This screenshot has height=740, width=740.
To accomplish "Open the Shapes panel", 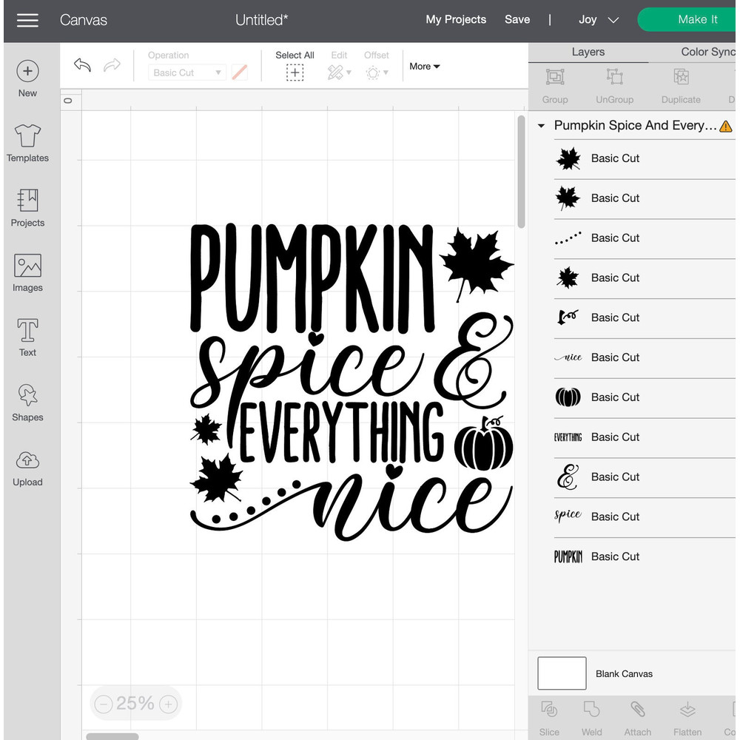I will 27,402.
